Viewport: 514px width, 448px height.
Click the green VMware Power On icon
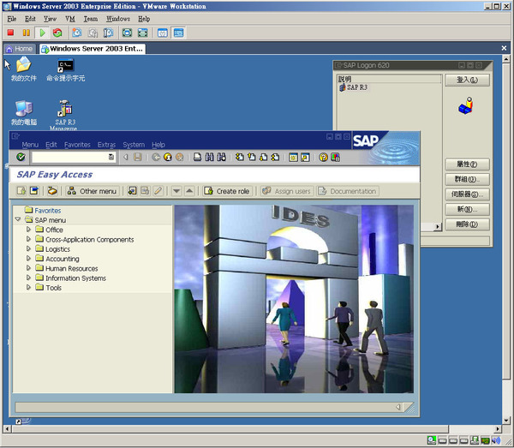pyautogui.click(x=42, y=33)
